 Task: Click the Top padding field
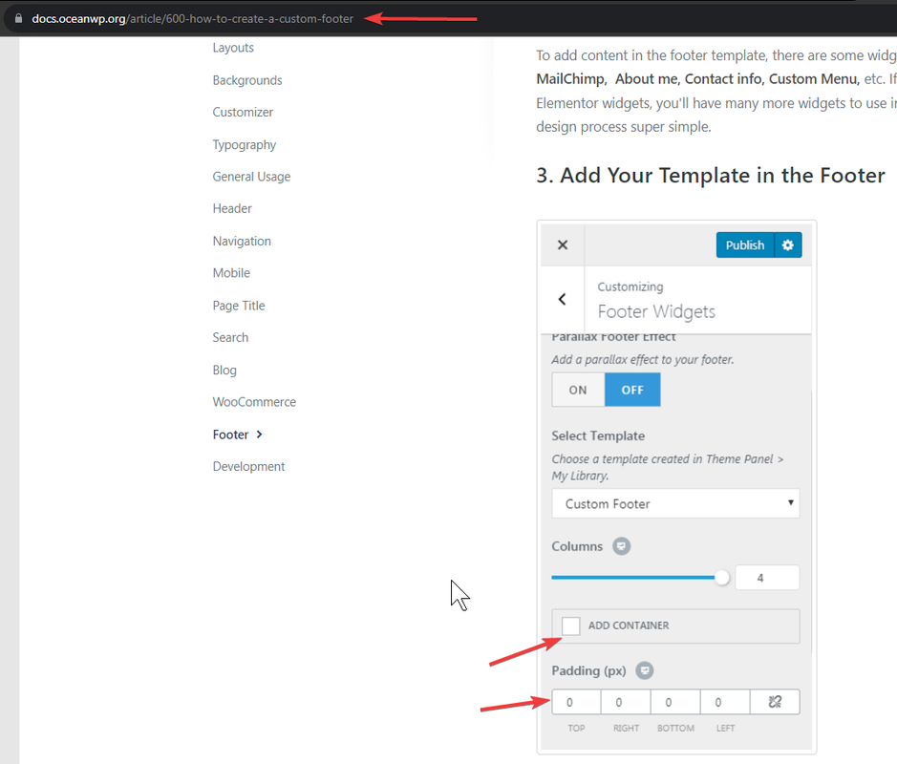point(576,702)
